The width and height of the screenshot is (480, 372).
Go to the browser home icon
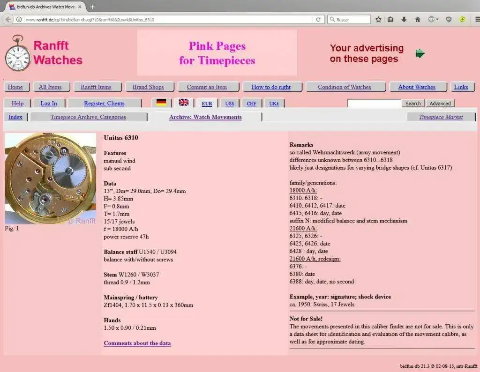(417, 20)
